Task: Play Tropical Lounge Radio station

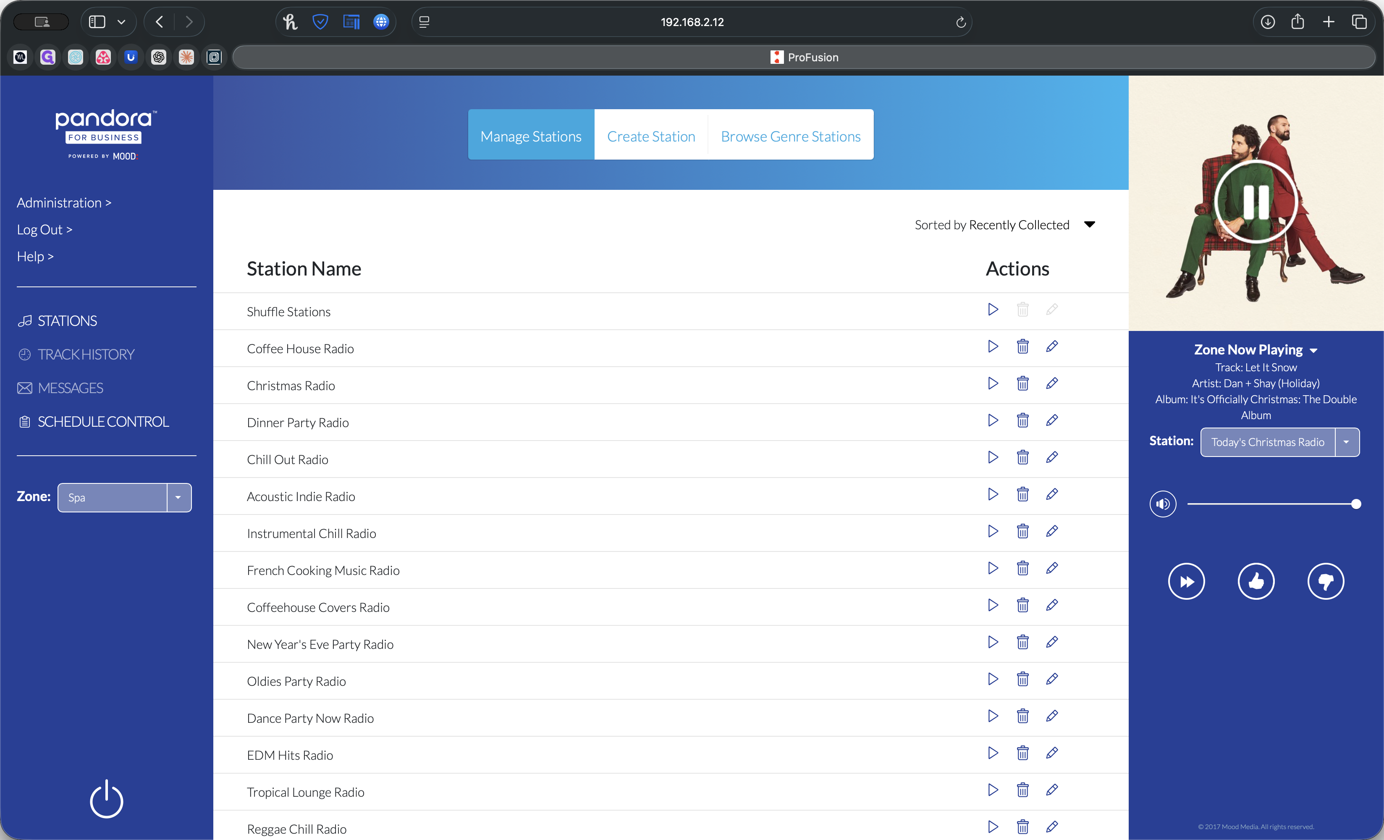Action: click(993, 790)
